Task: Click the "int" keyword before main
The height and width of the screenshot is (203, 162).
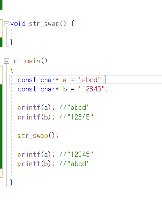Action: [16, 61]
